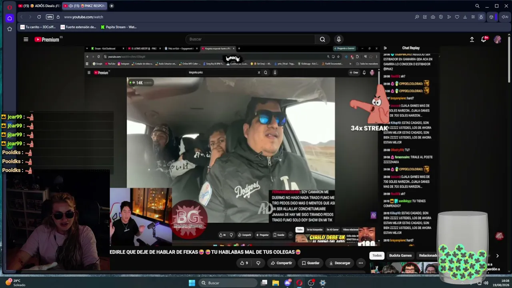The image size is (512, 288).
Task: Go back to the previous page
Action: coord(22,17)
